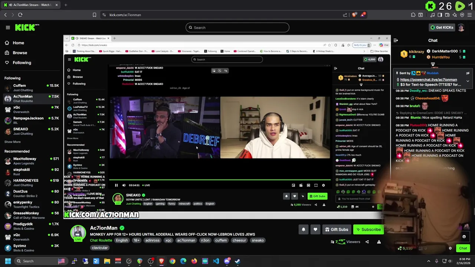Open browser main menu hamburger

469,15
